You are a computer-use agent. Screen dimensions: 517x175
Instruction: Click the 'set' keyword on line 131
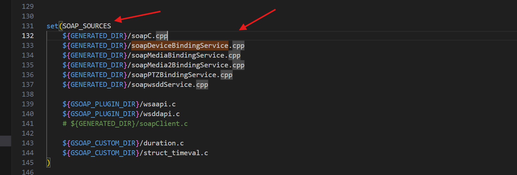[x=52, y=26]
